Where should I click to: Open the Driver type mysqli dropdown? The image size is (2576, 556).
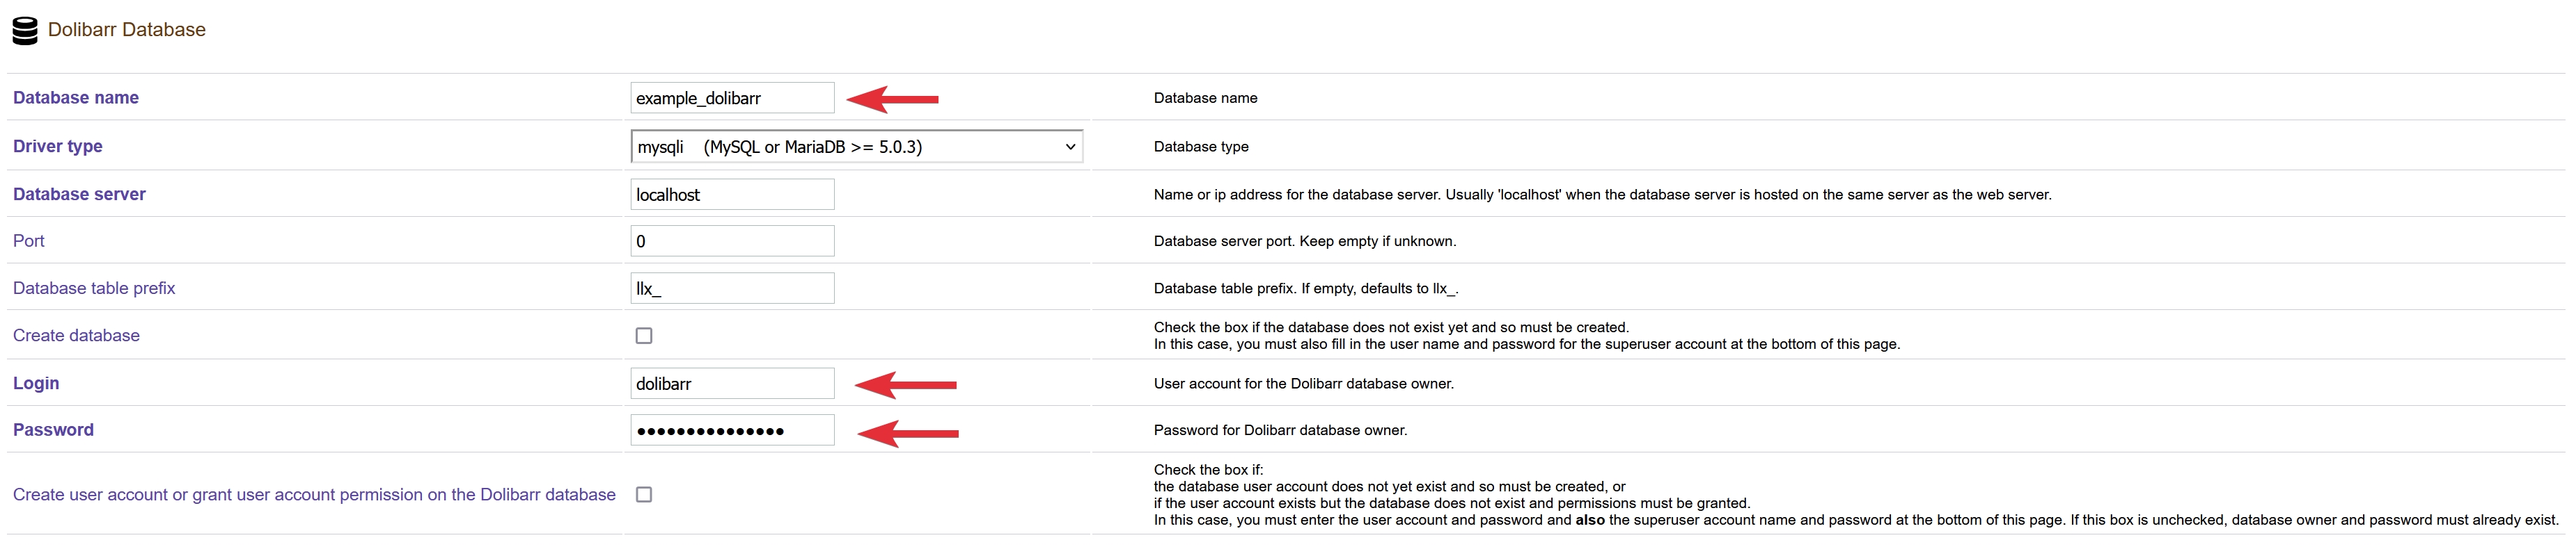coord(857,147)
